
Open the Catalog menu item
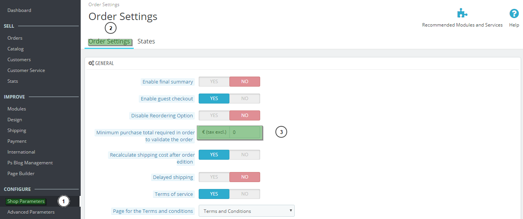click(x=15, y=49)
